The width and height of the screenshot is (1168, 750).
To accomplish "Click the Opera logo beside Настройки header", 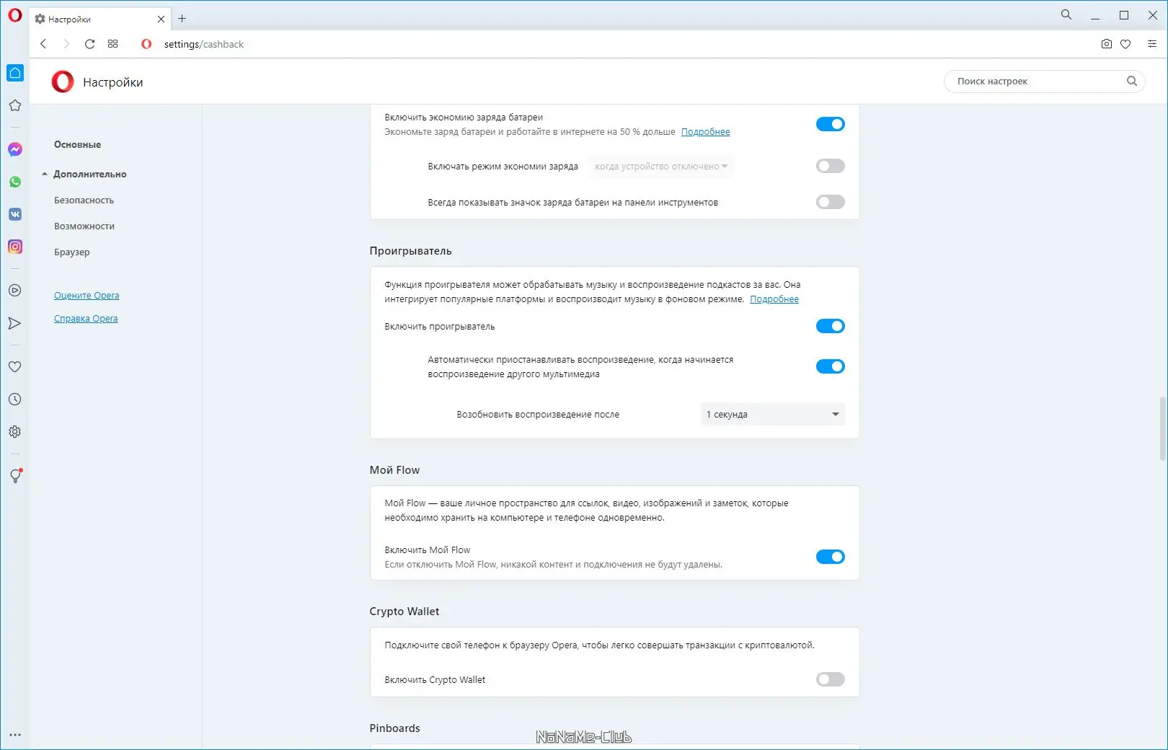I will pyautogui.click(x=63, y=81).
